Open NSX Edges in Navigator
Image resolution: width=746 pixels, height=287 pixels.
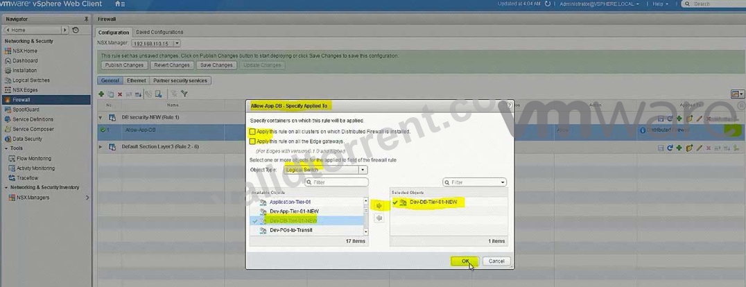[x=25, y=90]
